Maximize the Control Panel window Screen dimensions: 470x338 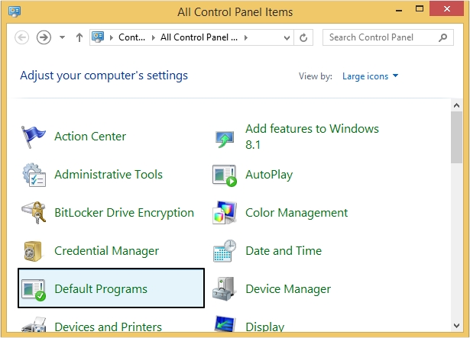420,9
